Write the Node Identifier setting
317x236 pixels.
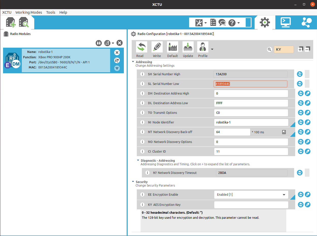point(308,122)
